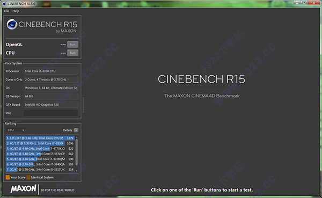Select ranking entry 4 Core i7-3770 662

pos(40,154)
